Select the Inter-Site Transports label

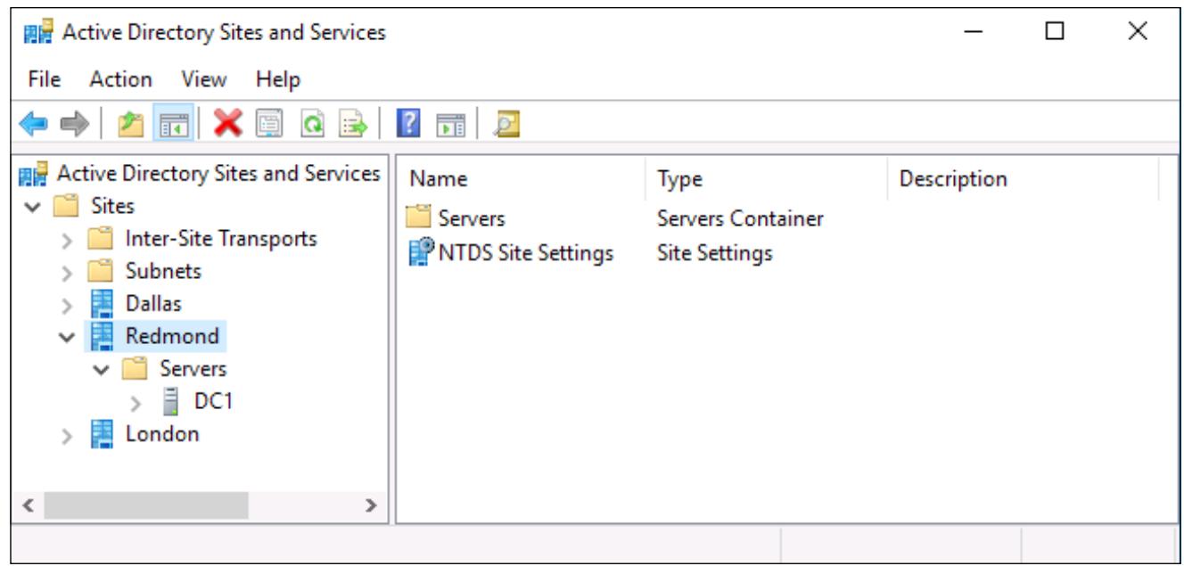click(221, 239)
